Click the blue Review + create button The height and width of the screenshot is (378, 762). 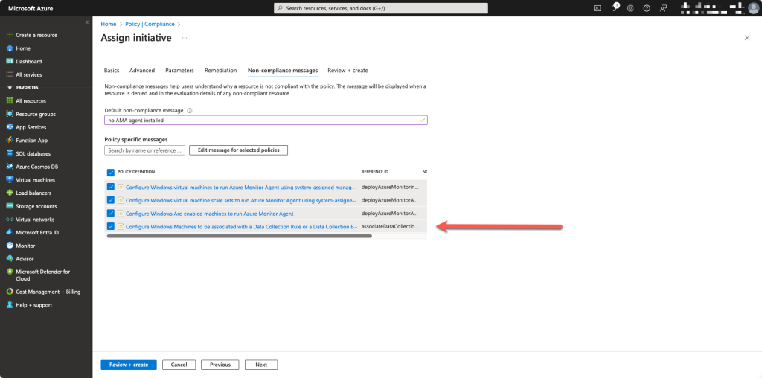click(129, 365)
